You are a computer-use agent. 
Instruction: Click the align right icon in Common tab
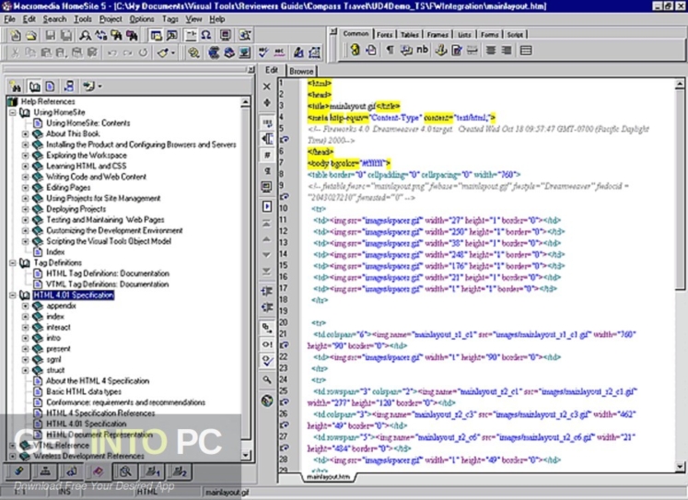(x=507, y=51)
